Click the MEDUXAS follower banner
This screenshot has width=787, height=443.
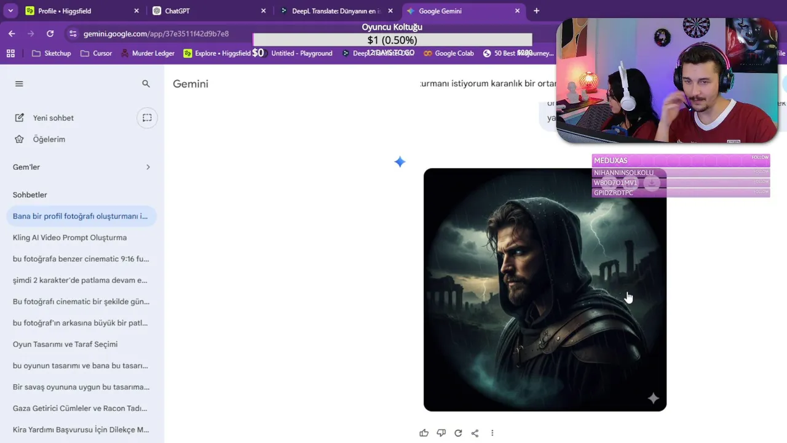[x=681, y=161]
